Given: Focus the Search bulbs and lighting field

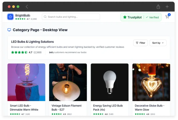Looking at the screenshot, I should coord(71,17).
